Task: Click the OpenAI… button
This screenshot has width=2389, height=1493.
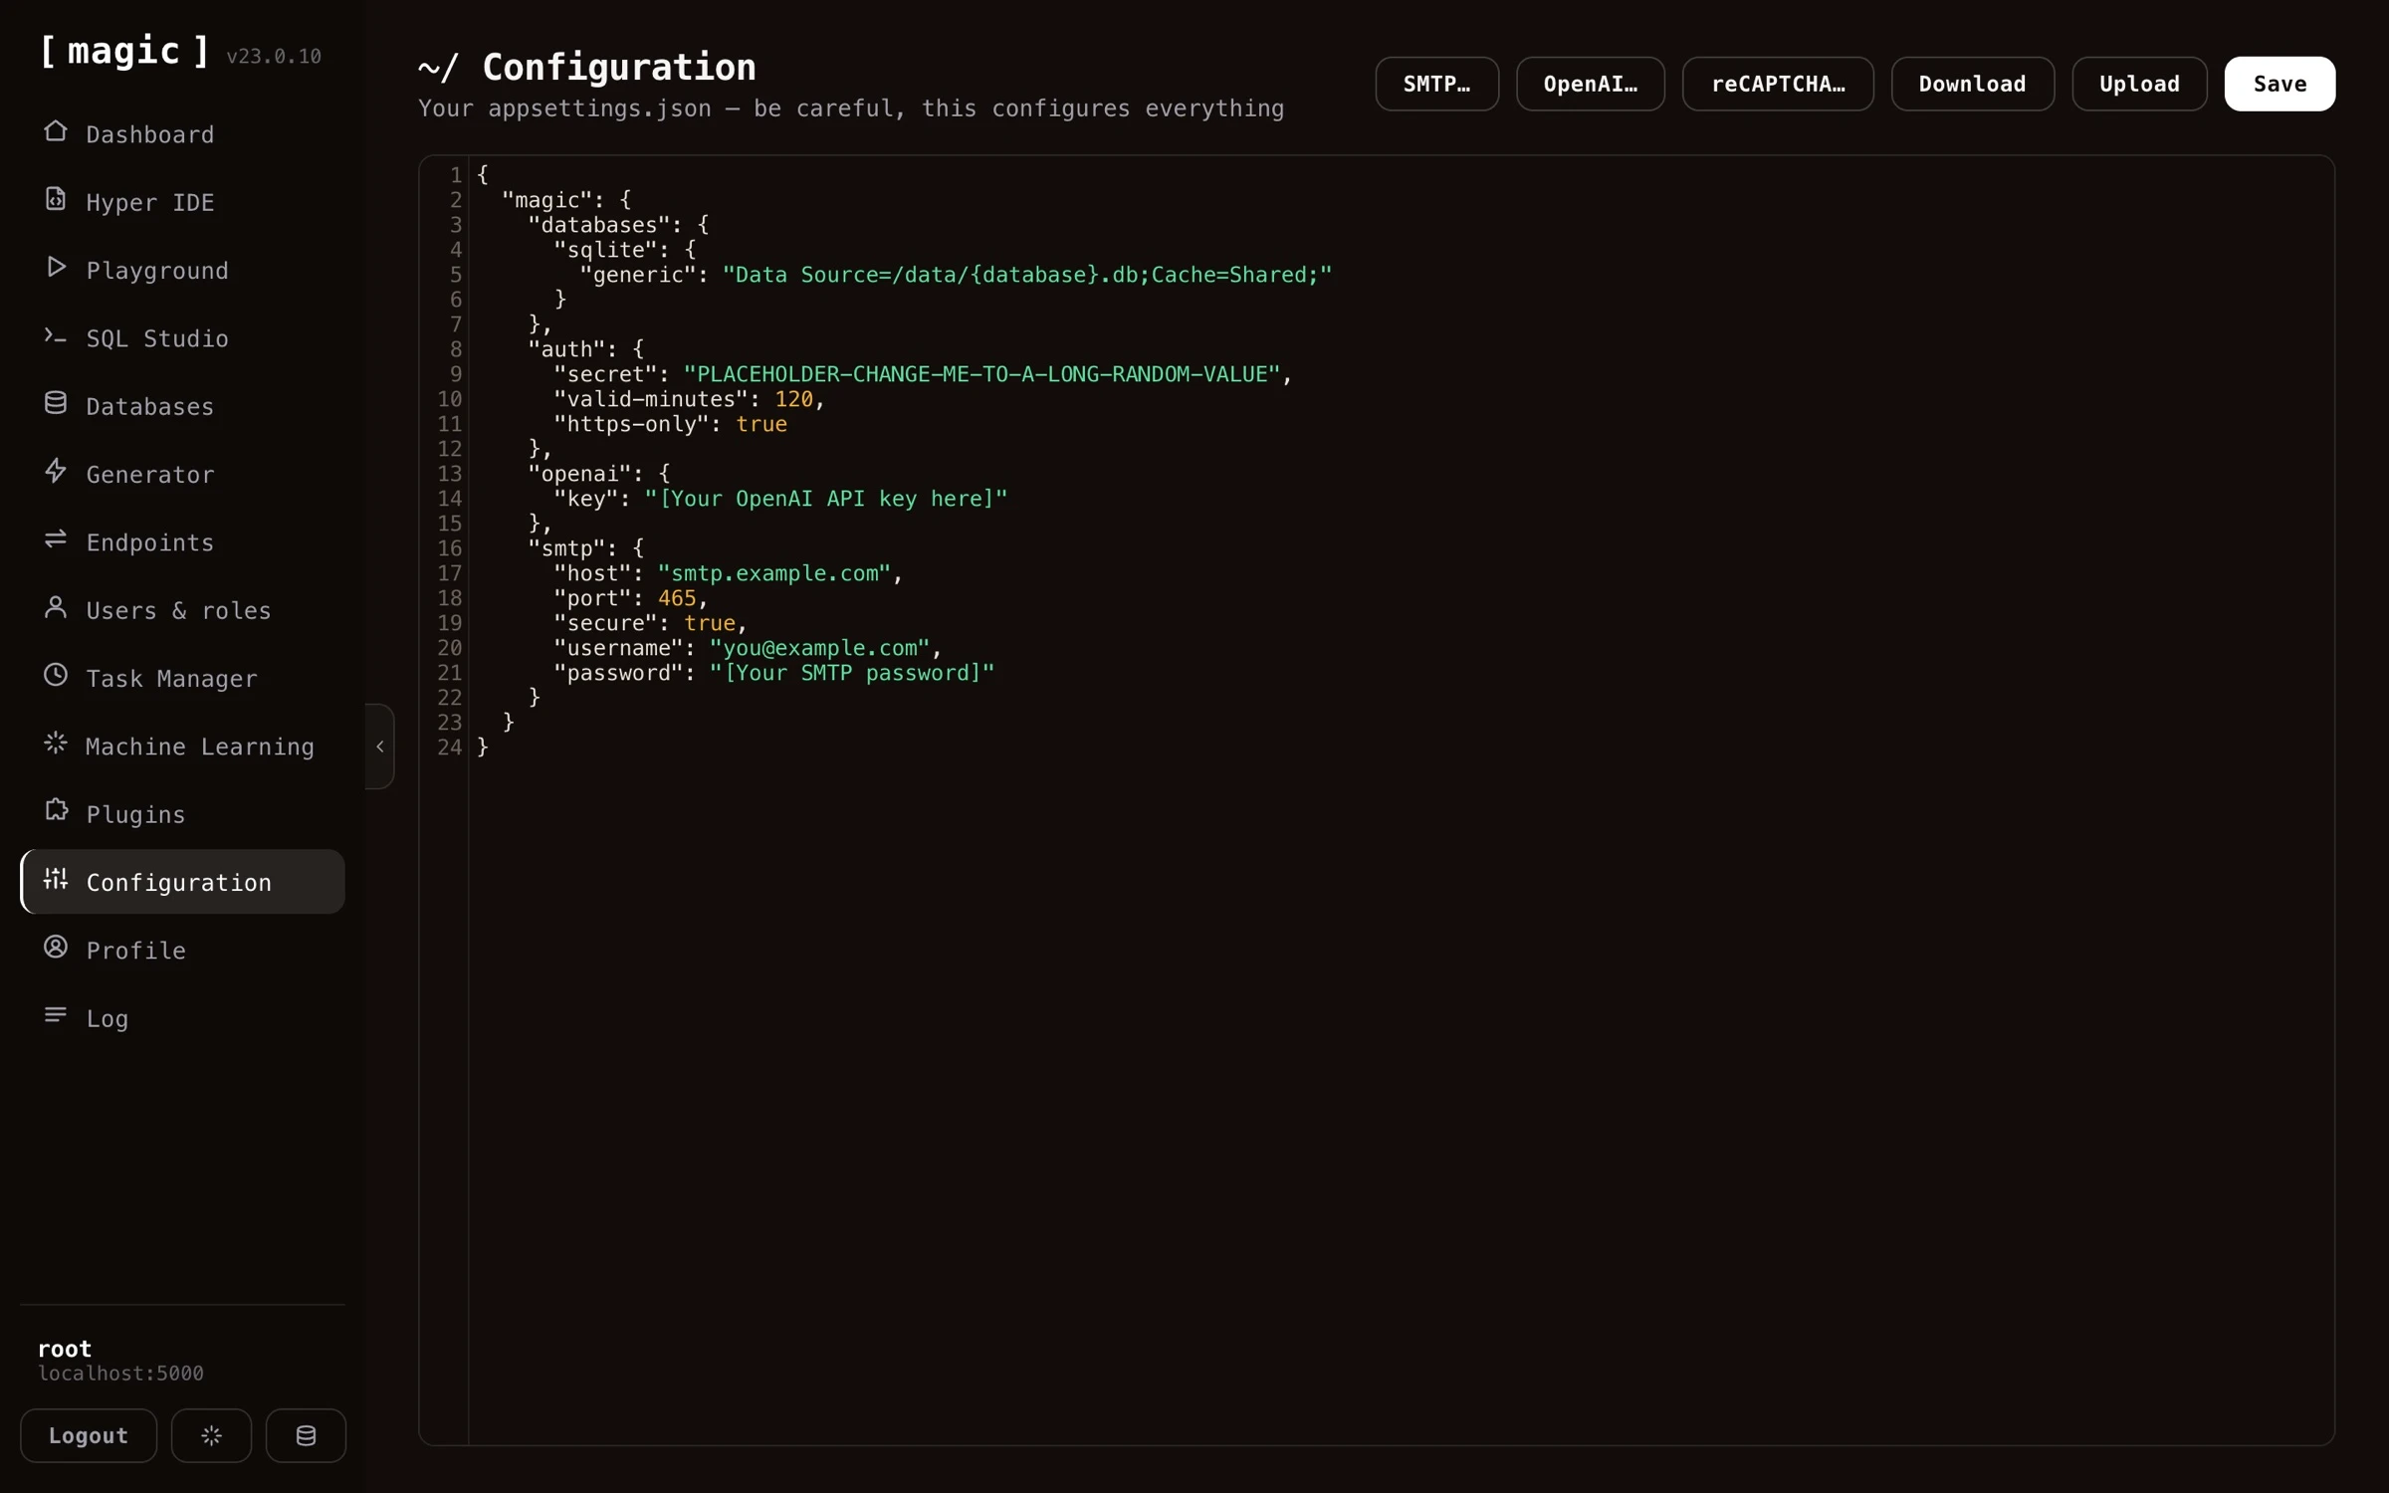Action: [1590, 84]
